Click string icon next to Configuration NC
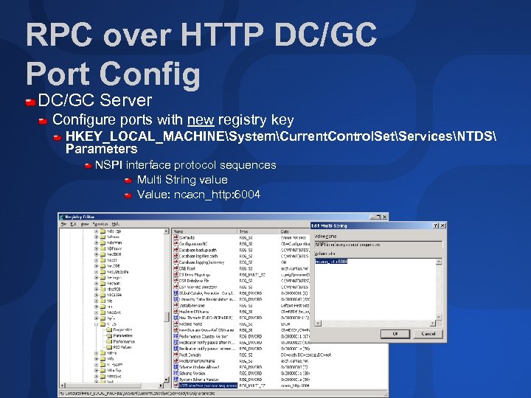531x398 pixels. (176, 244)
